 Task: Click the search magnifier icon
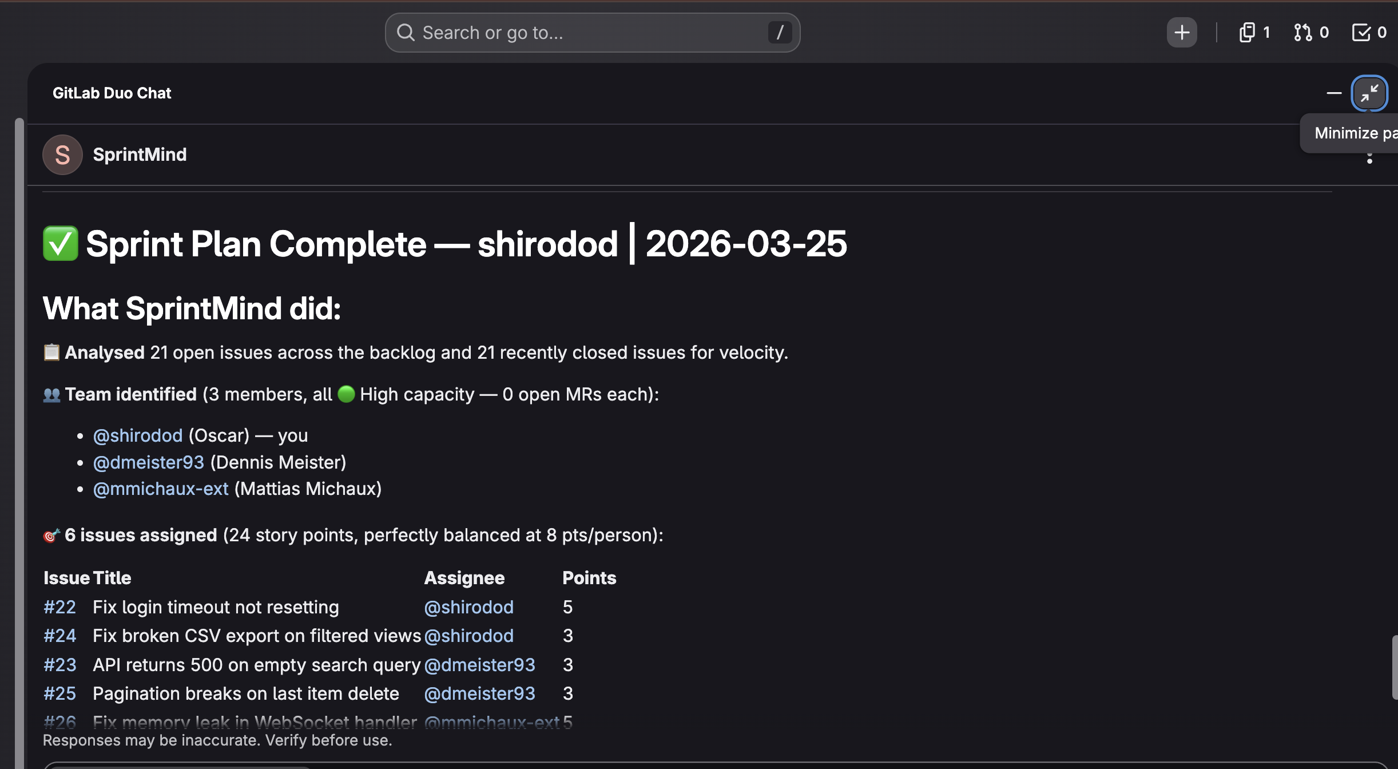coord(406,33)
